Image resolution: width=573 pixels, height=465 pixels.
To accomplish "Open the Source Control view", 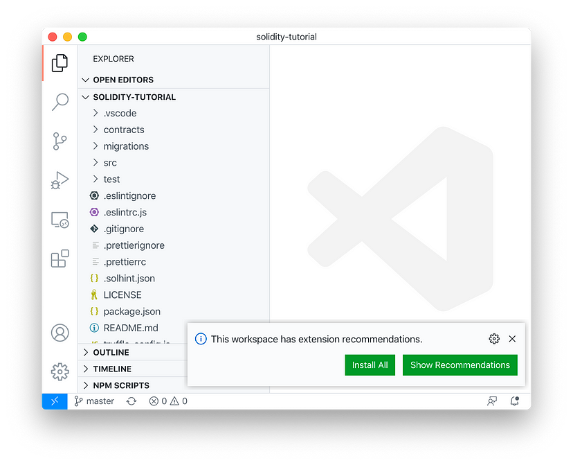I will (60, 141).
